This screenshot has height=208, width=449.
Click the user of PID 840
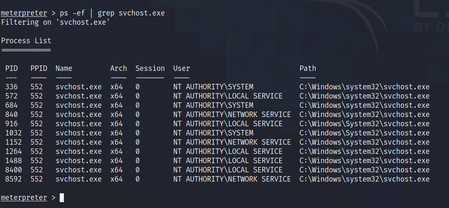click(232, 114)
